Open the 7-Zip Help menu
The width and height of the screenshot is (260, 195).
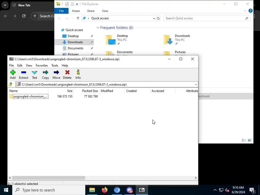coord(65,66)
